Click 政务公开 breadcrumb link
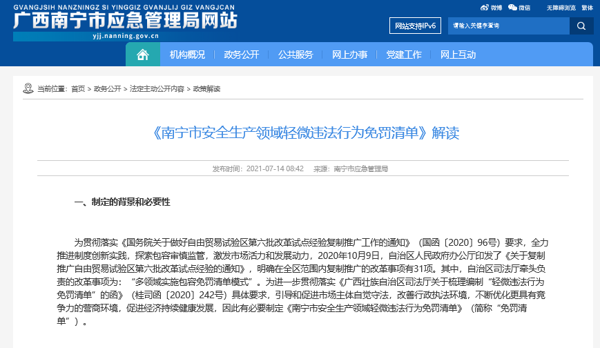The image size is (600, 348). (x=107, y=89)
